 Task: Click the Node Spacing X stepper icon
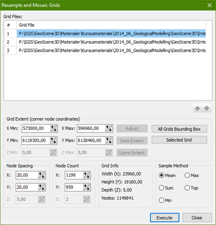click(42, 175)
